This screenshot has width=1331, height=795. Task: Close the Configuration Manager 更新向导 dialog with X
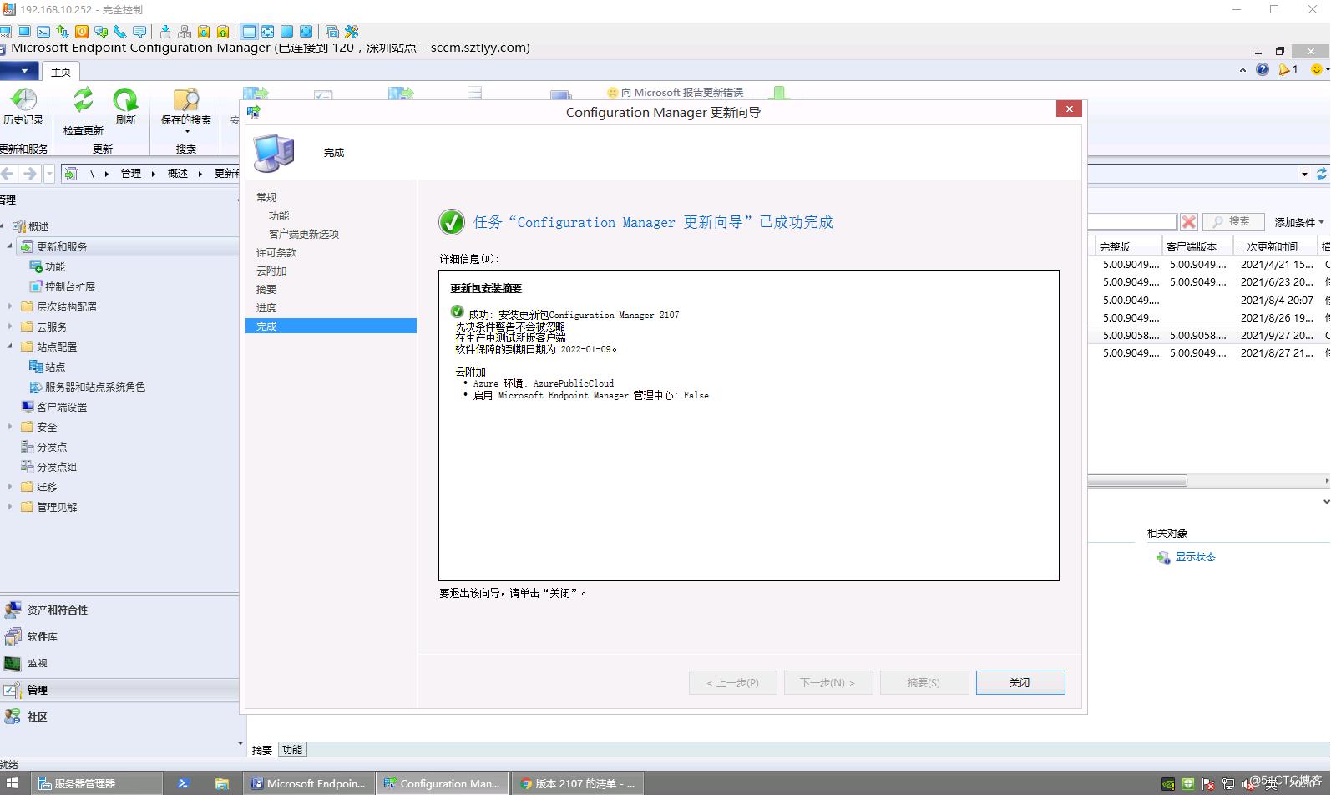pyautogui.click(x=1069, y=109)
